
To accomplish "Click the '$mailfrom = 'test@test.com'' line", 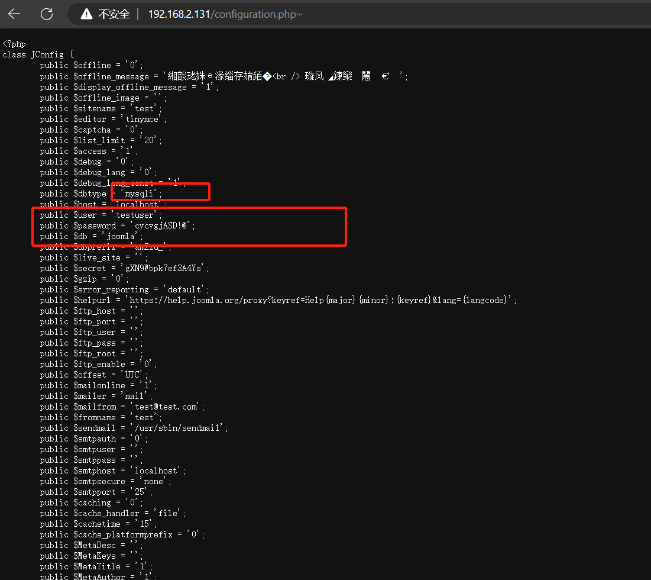I will pyautogui.click(x=122, y=407).
